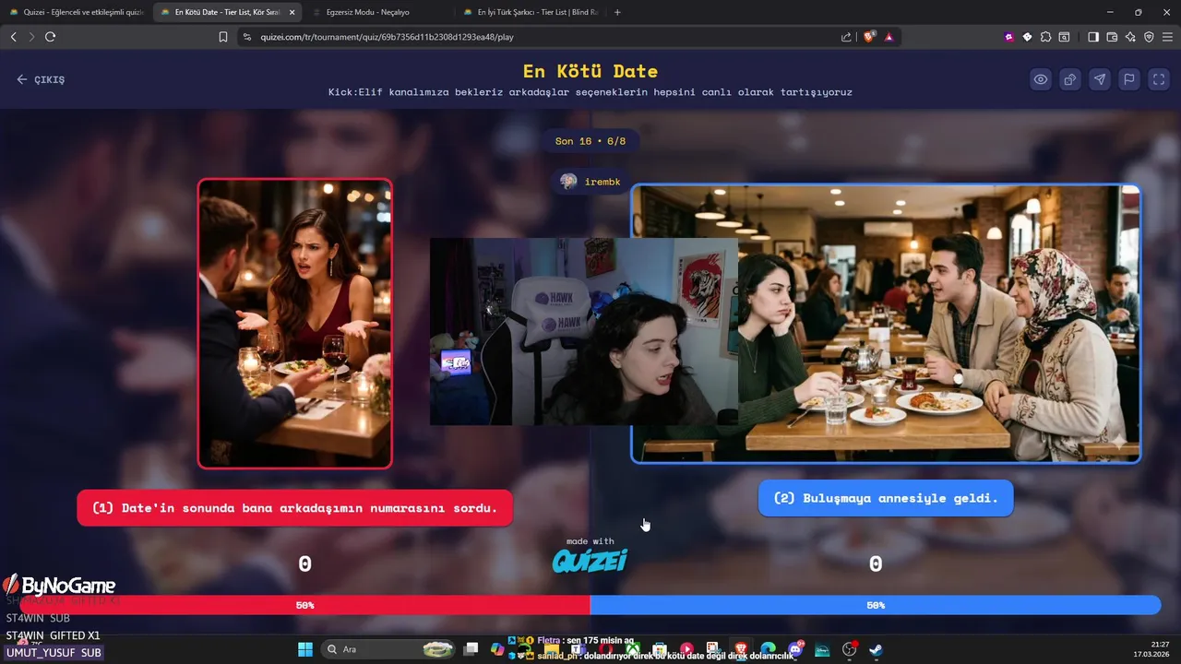Click the paper plane share icon
This screenshot has height=664, width=1181.
(1100, 79)
